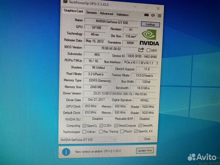The image size is (220, 165).
Task: Click the NVIDIA logo image
Action: [149, 37]
